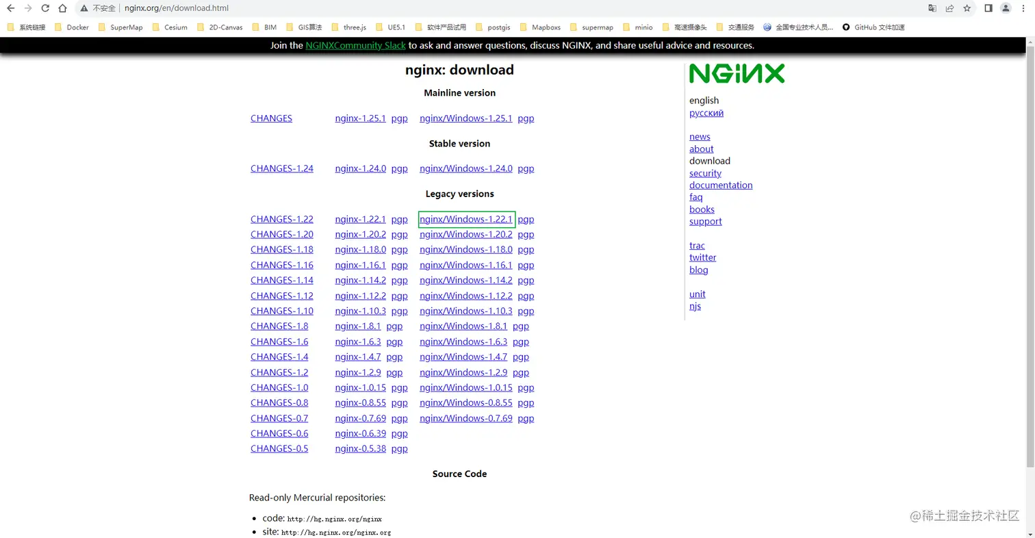Open the SuperMap bookmark folder

pyautogui.click(x=120, y=27)
